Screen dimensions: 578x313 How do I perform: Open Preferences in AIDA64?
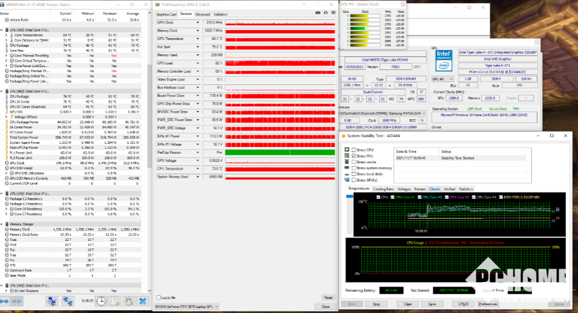[x=488, y=304]
